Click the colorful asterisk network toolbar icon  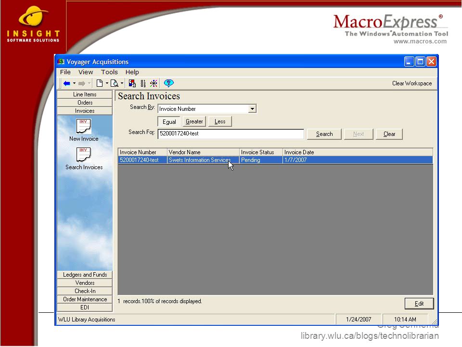point(154,83)
